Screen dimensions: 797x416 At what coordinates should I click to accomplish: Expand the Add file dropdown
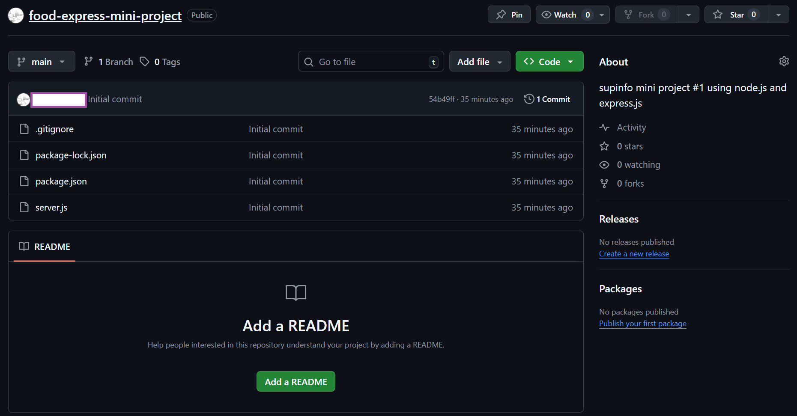pyautogui.click(x=480, y=62)
